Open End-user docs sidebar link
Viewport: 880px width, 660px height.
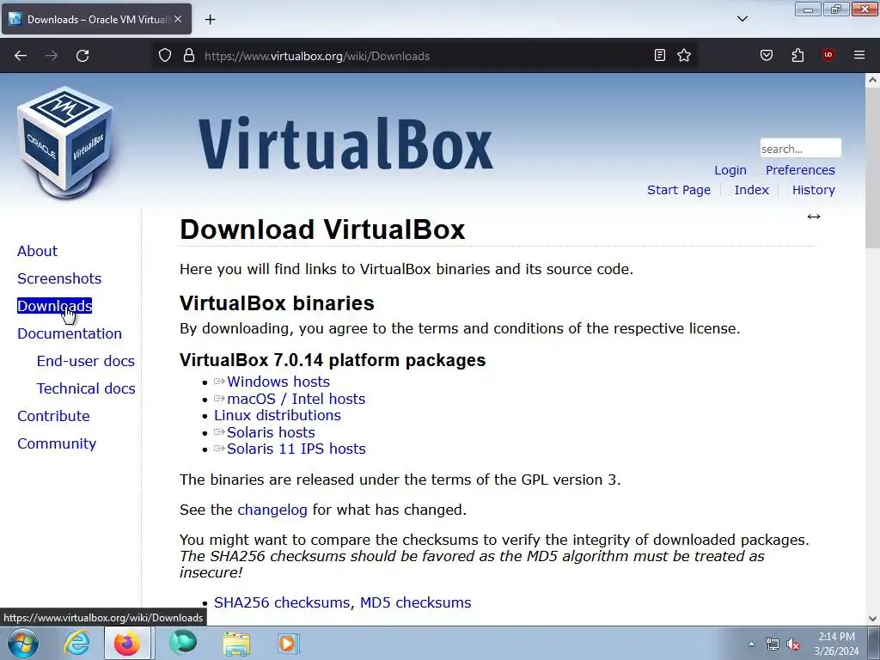85,361
